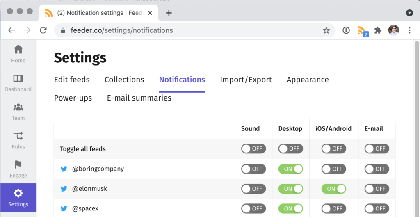Enable E-mail for @spacex
Image resolution: width=420 pixels, height=217 pixels.
coord(377,209)
